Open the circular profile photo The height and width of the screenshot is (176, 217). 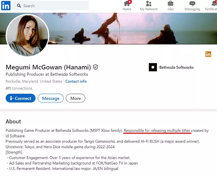click(x=27, y=35)
